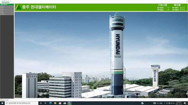Click the 복지동 outdoor temperature value -6.2 °C
Image resolution: width=188 pixels, height=105 pixels.
(182, 8)
